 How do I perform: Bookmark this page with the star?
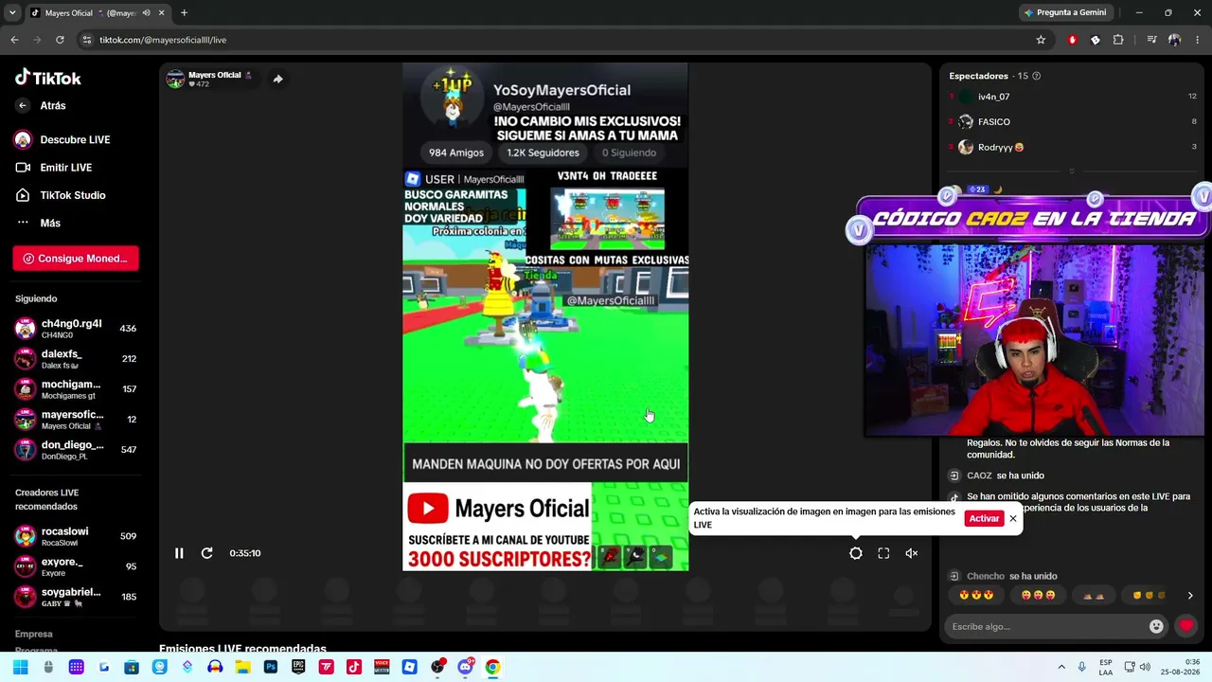1041,40
